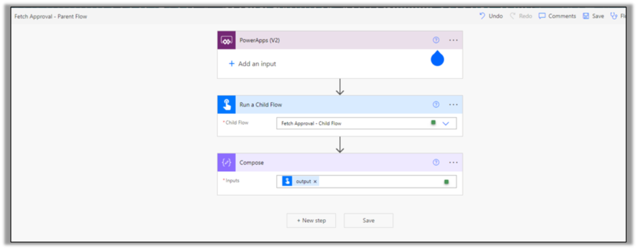This screenshot has height=249, width=637.
Task: Open the Compose card's ellipsis menu
Action: (x=453, y=162)
